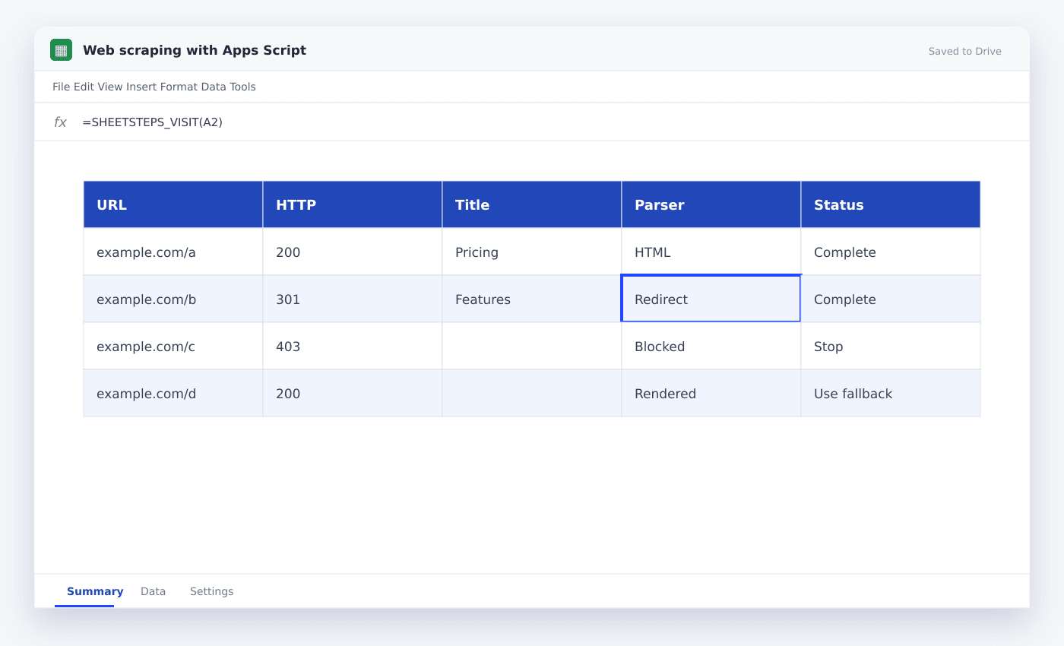Select the Title column header
This screenshot has width=1064, height=646.
[532, 204]
